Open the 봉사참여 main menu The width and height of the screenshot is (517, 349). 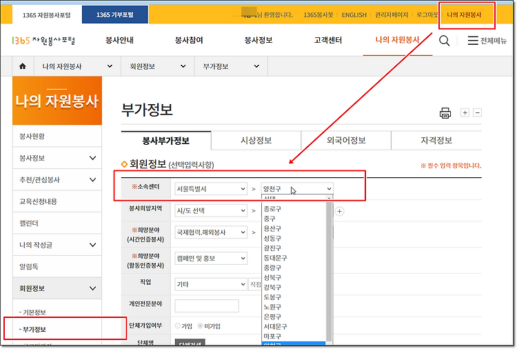click(x=189, y=40)
